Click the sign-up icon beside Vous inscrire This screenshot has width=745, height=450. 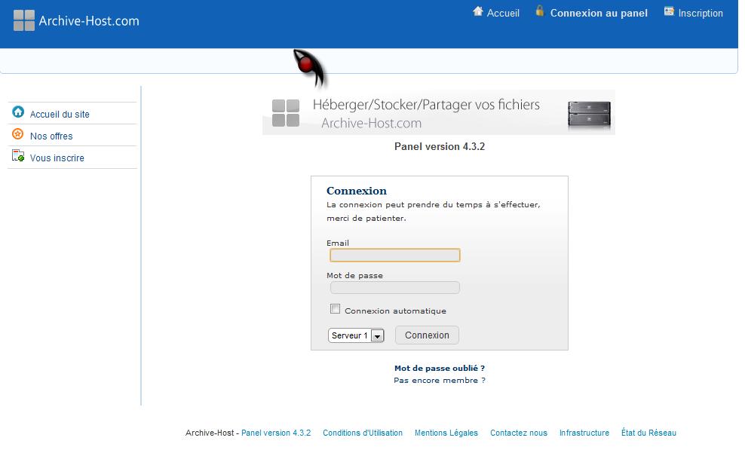[18, 155]
